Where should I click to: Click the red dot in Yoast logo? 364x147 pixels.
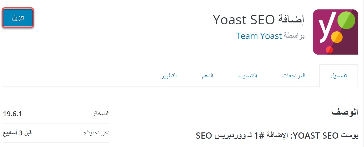(x=329, y=50)
